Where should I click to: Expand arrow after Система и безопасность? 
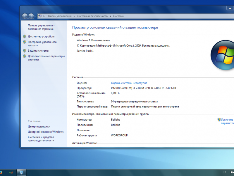point(110,16)
